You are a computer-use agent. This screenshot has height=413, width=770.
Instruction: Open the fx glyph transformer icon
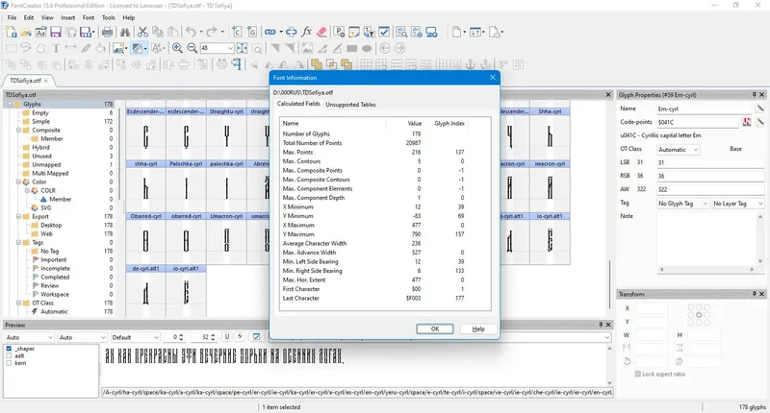coord(307,33)
